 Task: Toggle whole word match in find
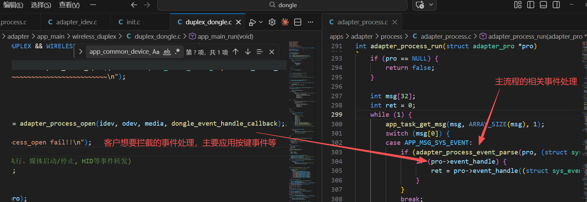167,52
